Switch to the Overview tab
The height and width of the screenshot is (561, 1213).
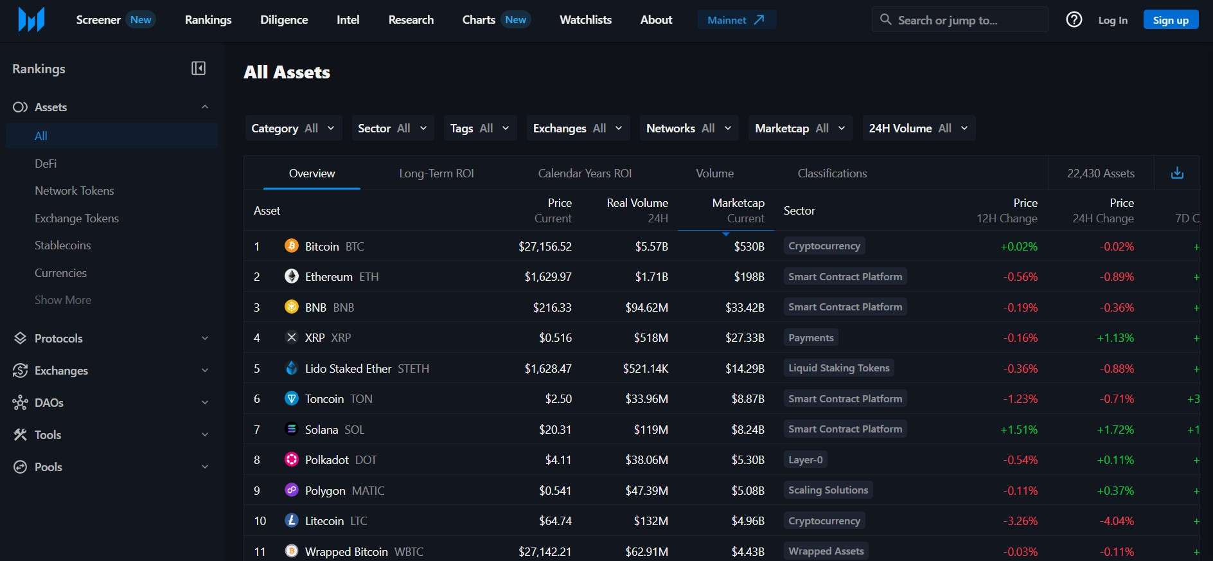(x=312, y=174)
